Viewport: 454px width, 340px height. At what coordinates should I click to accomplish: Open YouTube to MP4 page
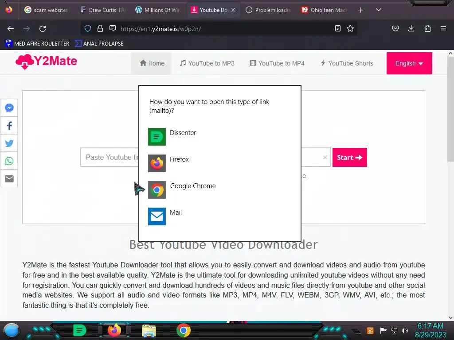(277, 63)
